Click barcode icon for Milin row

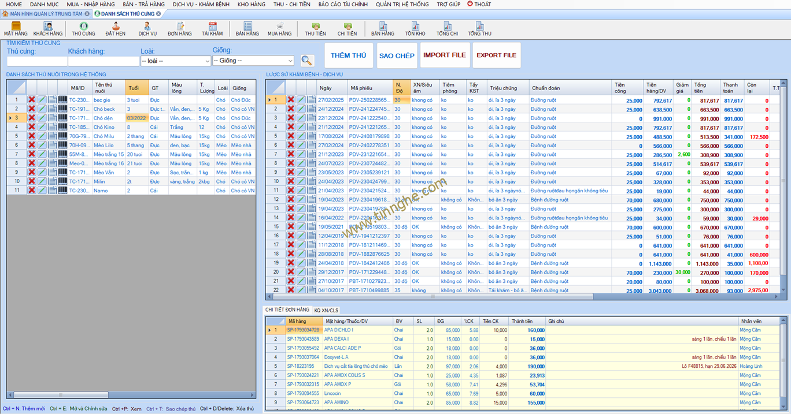[x=62, y=181]
